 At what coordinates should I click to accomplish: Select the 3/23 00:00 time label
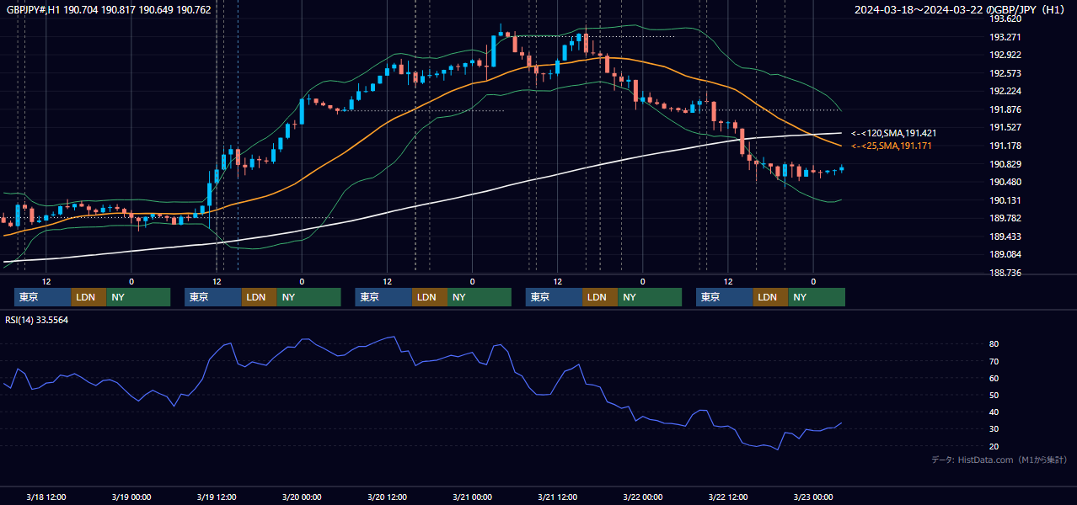click(x=813, y=497)
